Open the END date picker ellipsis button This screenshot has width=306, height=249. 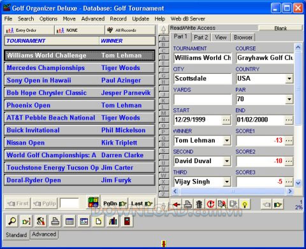click(289, 120)
